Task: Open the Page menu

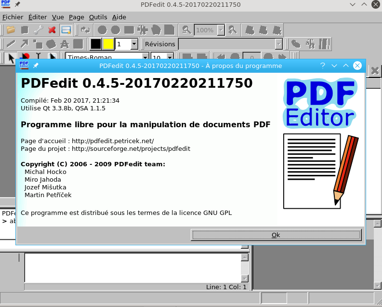Action: [76, 17]
